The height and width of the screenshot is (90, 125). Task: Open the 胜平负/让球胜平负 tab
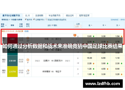tap(11, 15)
